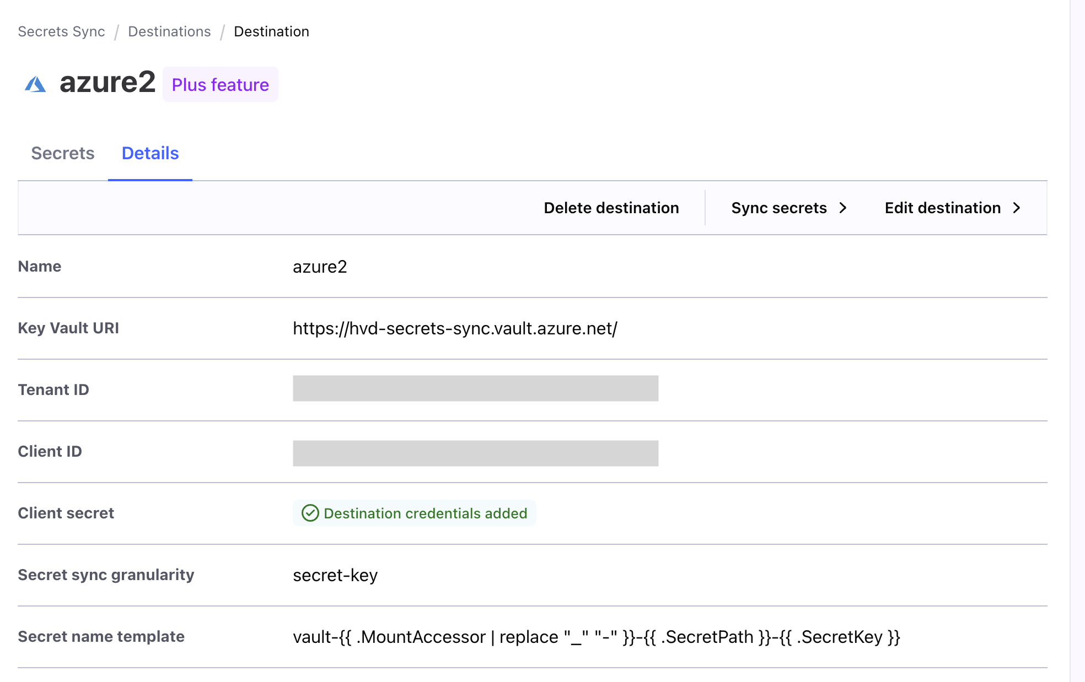Click Delete destination button
The height and width of the screenshot is (682, 1085).
tap(611, 208)
